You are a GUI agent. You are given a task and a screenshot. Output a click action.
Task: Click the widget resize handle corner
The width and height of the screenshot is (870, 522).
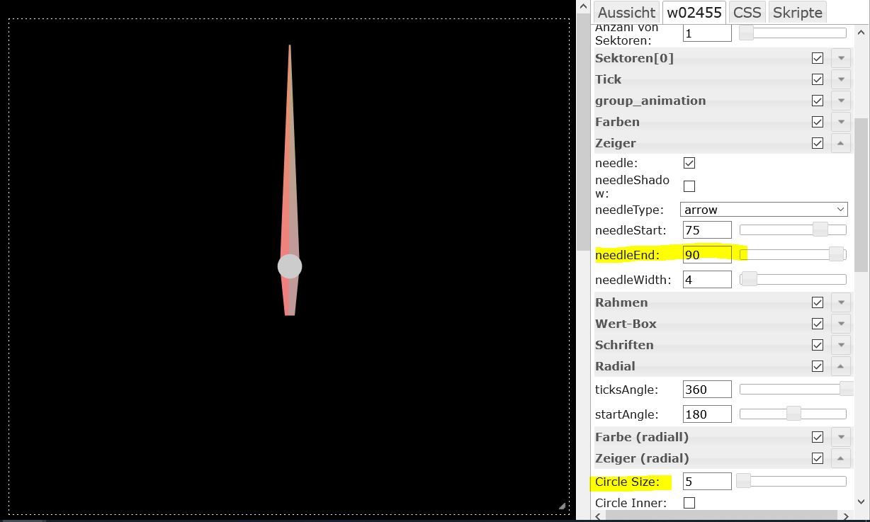pyautogui.click(x=563, y=506)
